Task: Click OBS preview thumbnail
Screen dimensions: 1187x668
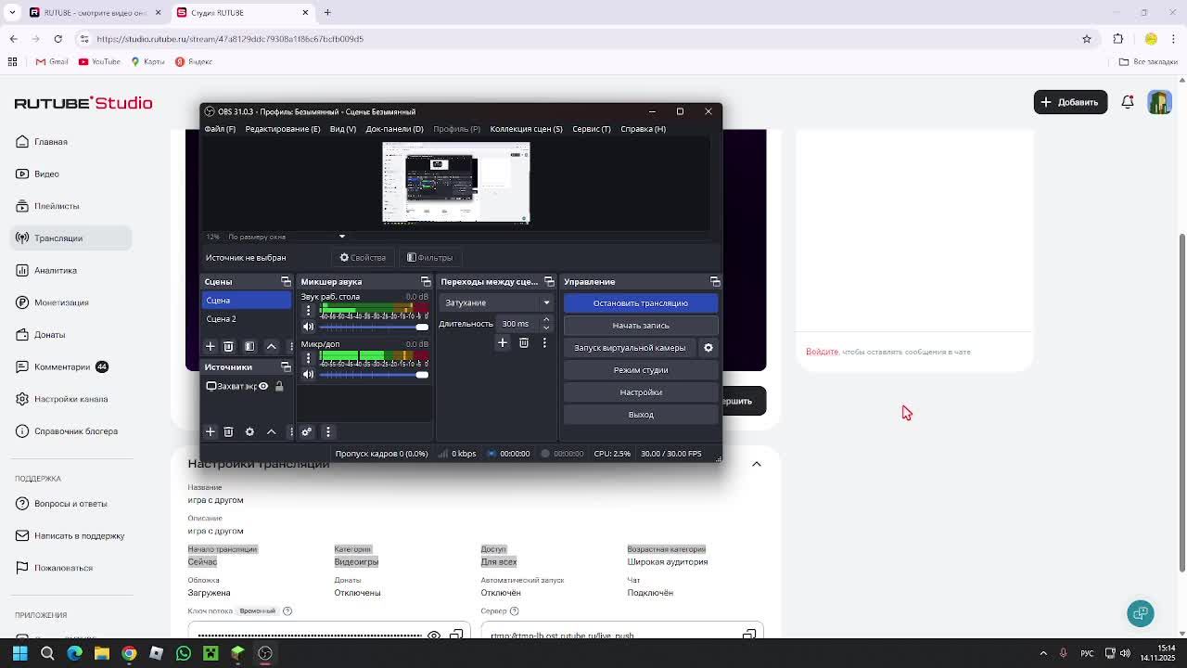Action: click(456, 183)
